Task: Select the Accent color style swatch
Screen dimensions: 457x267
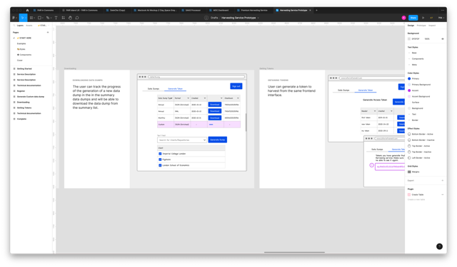Action: (x=409, y=90)
